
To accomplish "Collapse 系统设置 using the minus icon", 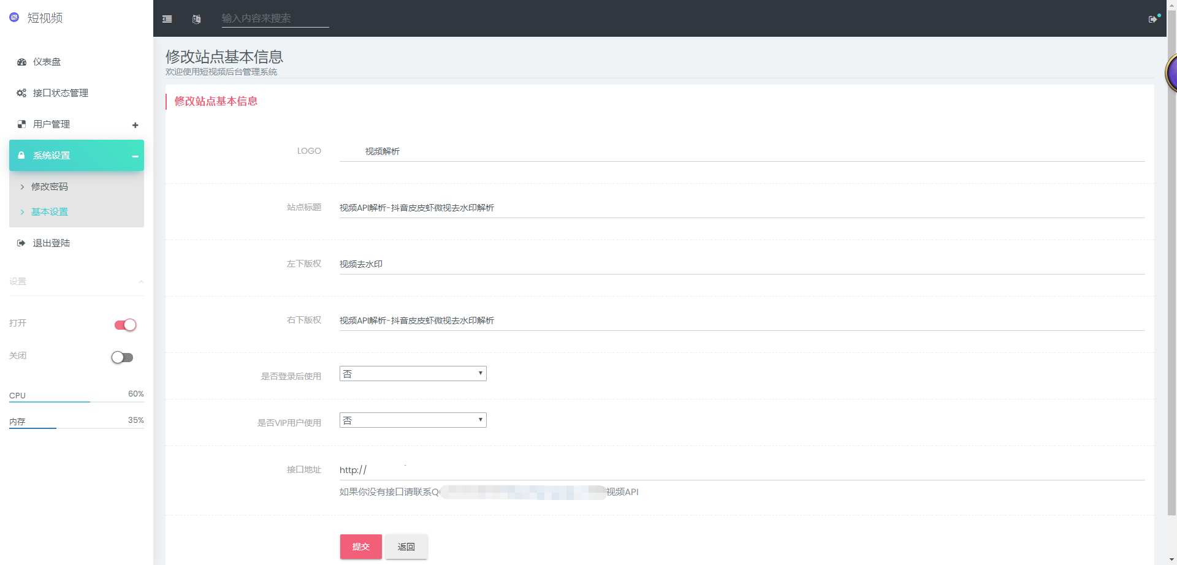I will [x=135, y=156].
